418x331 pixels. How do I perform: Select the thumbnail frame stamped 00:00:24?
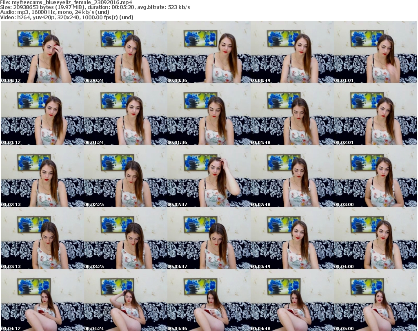click(x=126, y=52)
